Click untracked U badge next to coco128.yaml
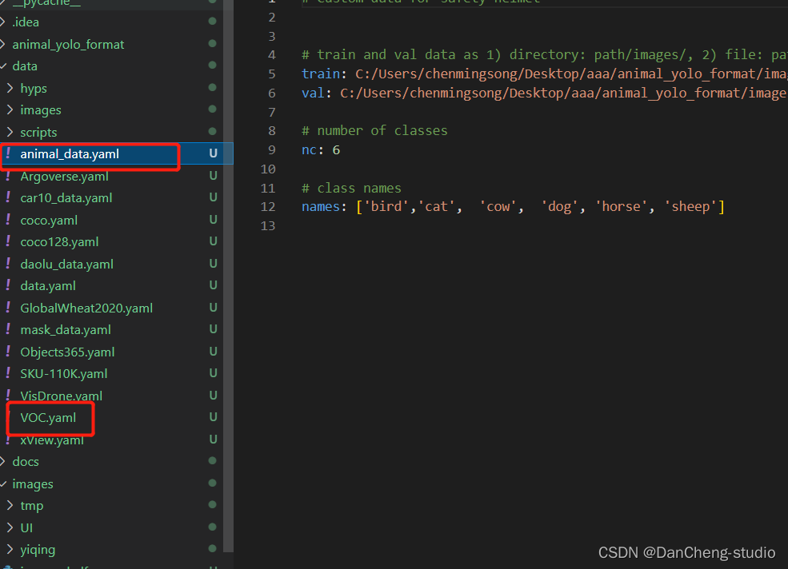The width and height of the screenshot is (788, 569). [213, 241]
